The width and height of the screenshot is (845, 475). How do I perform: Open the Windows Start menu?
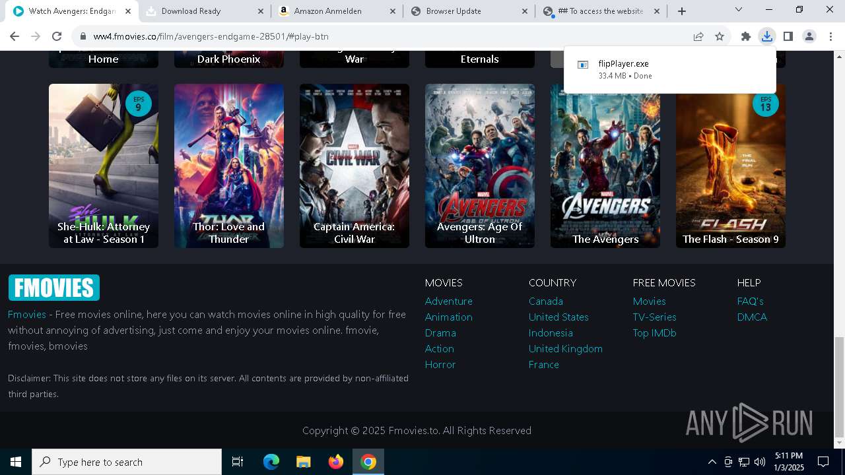pyautogui.click(x=16, y=462)
